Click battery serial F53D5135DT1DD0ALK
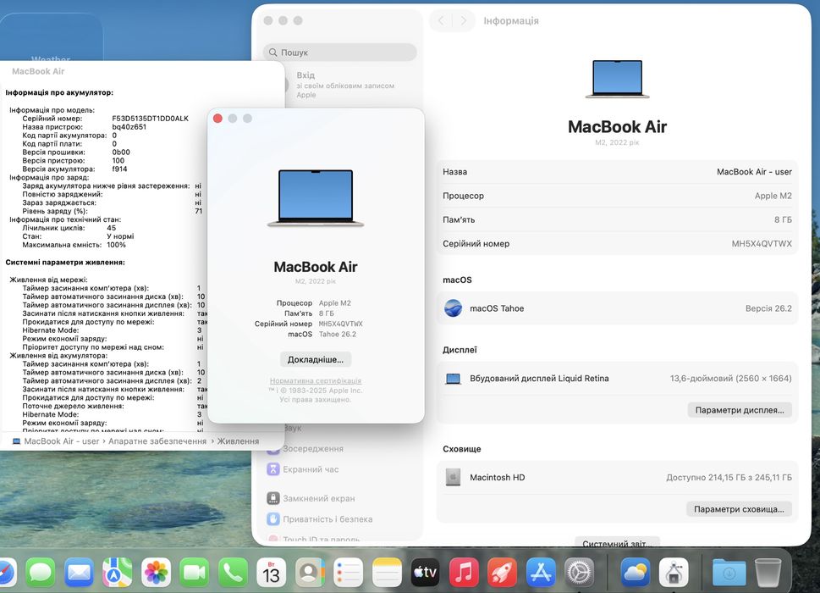 (150, 119)
